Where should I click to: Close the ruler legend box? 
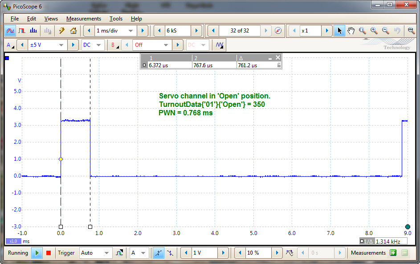click(278, 57)
